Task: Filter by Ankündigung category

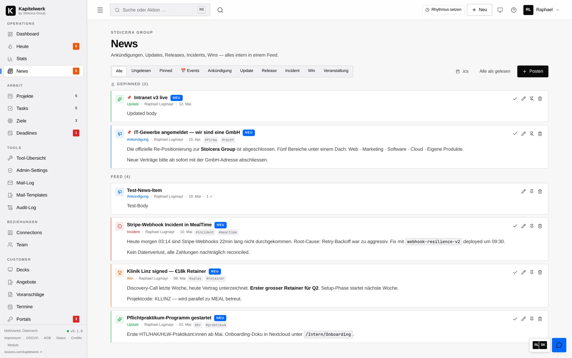Action: tap(220, 71)
